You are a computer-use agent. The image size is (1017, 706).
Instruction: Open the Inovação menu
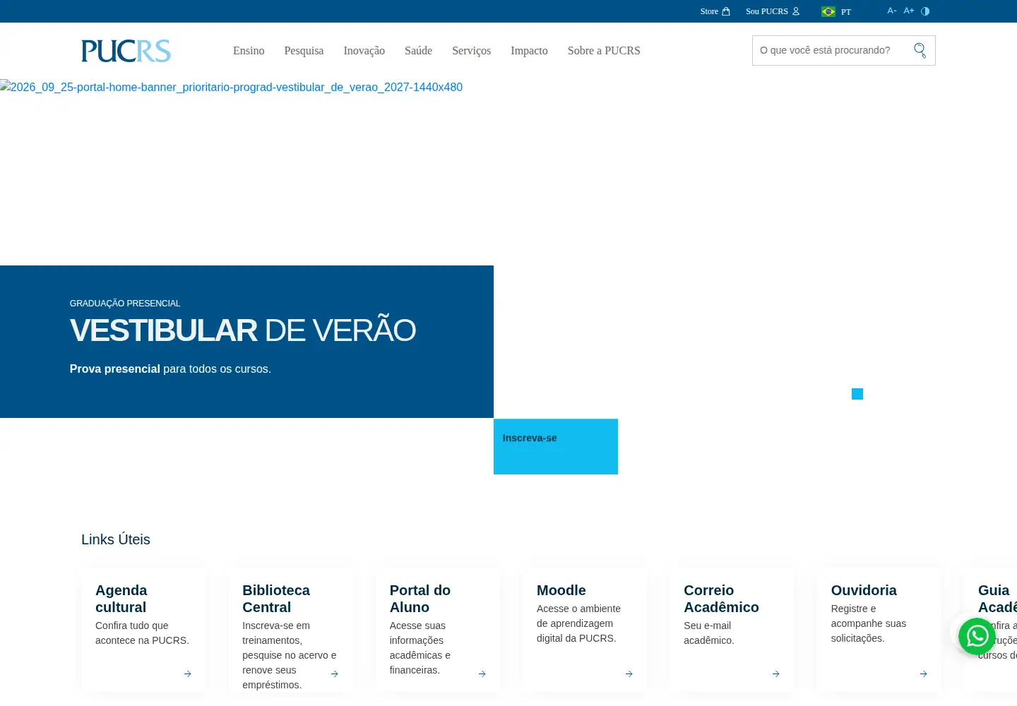coord(364,51)
